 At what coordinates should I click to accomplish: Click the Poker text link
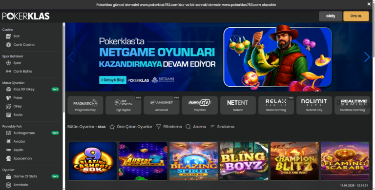click(x=18, y=98)
